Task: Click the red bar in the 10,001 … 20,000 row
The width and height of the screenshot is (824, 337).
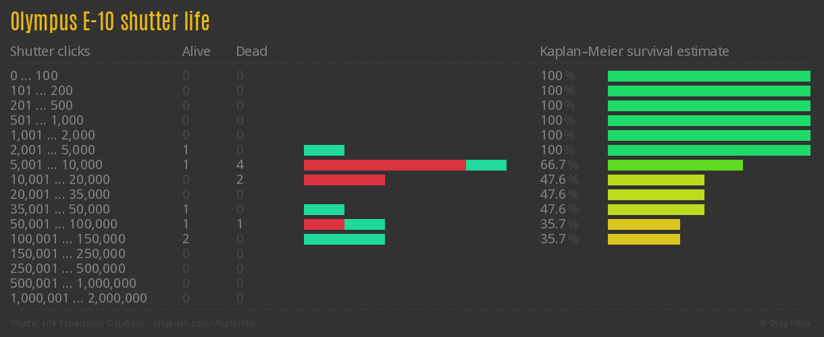Action: click(x=344, y=180)
